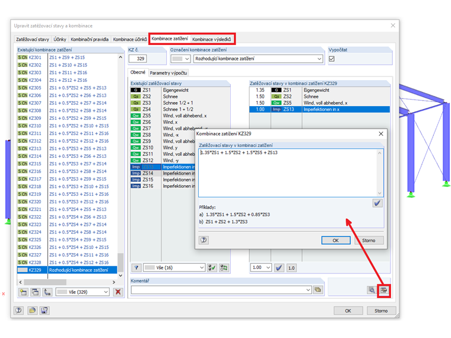Select load case ZS10 Wind, y

163,148
